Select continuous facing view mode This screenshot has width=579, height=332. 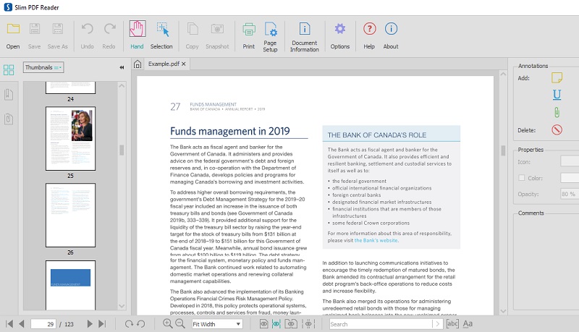[308, 324]
